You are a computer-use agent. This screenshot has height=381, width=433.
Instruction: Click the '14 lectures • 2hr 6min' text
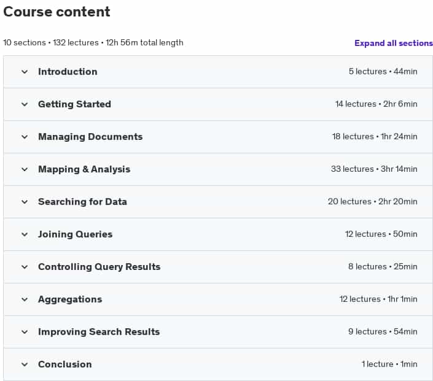pyautogui.click(x=376, y=104)
